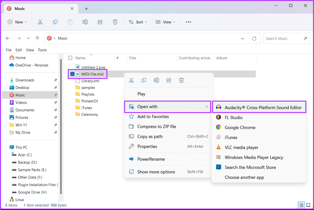The image size is (314, 210).
Task: Open file with iTunes
Action: pos(259,138)
